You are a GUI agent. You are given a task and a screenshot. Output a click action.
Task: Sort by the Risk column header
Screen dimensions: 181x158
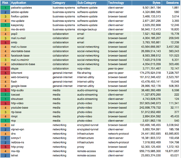[5, 3]
